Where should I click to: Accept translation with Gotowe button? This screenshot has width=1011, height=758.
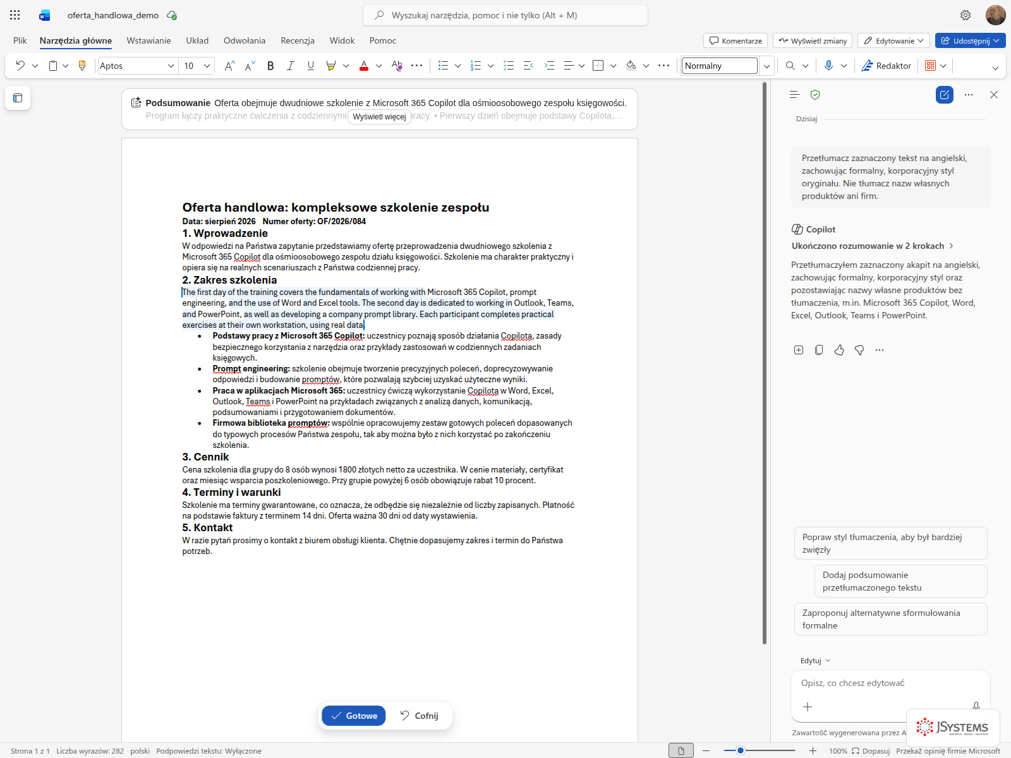(x=354, y=716)
